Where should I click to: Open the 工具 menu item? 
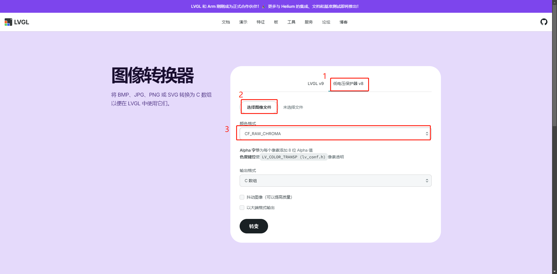(291, 22)
